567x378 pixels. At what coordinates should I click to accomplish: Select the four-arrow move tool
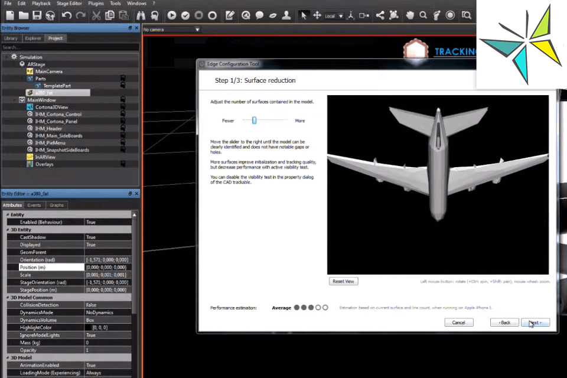point(317,15)
